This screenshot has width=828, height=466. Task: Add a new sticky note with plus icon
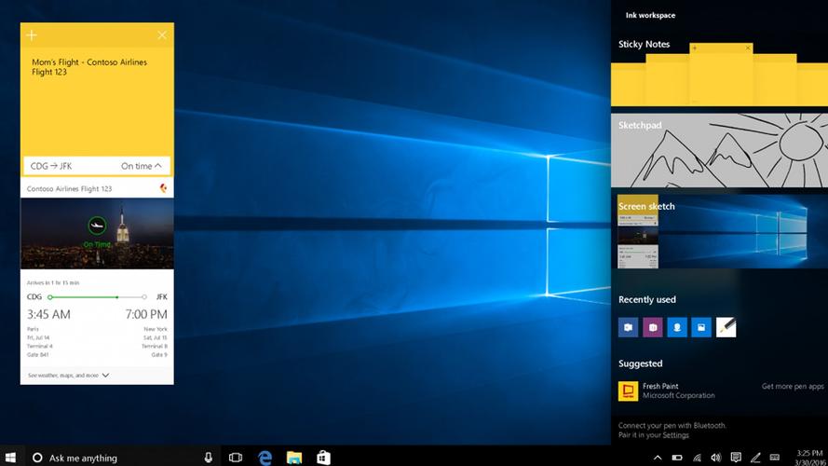coord(31,35)
